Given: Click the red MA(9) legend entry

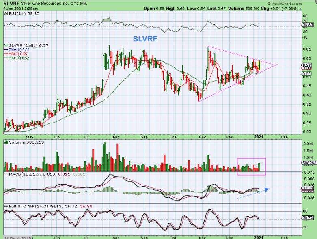Looking at the screenshot, I should click(15, 54).
